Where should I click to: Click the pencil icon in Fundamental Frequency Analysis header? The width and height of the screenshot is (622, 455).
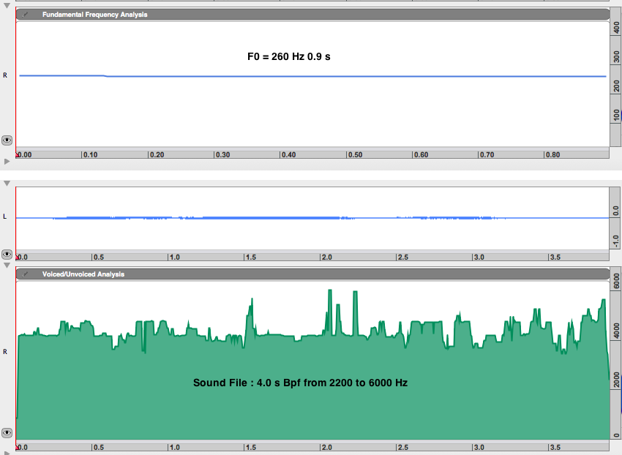coord(26,15)
